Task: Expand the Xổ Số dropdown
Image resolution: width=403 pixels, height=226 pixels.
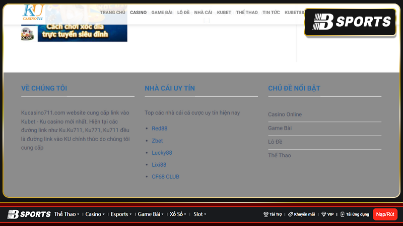Action: tap(178, 214)
